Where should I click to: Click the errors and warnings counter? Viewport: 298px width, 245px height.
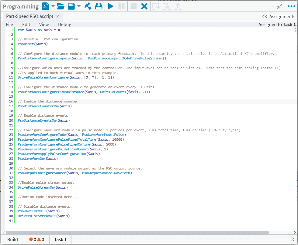coord(36,239)
